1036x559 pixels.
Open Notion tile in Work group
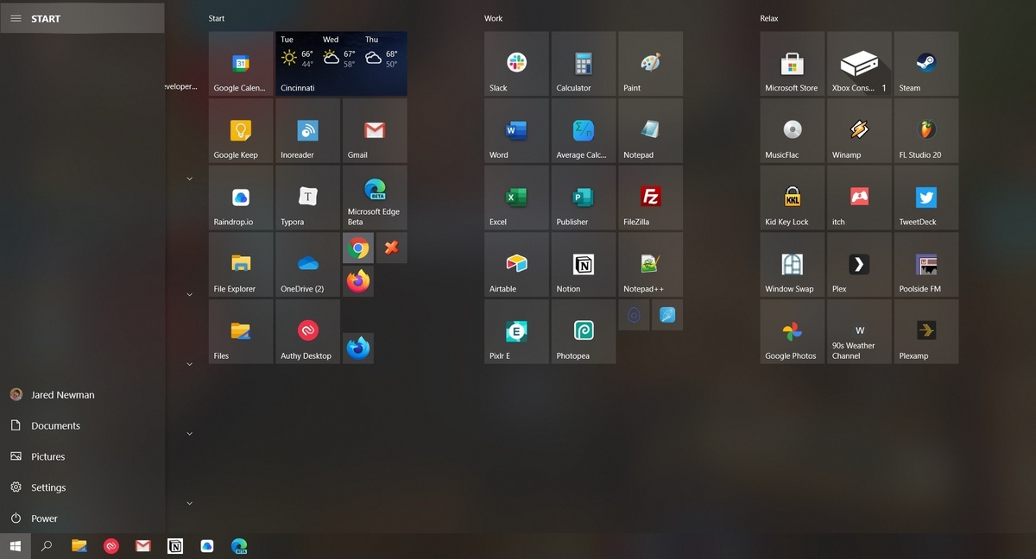click(584, 265)
